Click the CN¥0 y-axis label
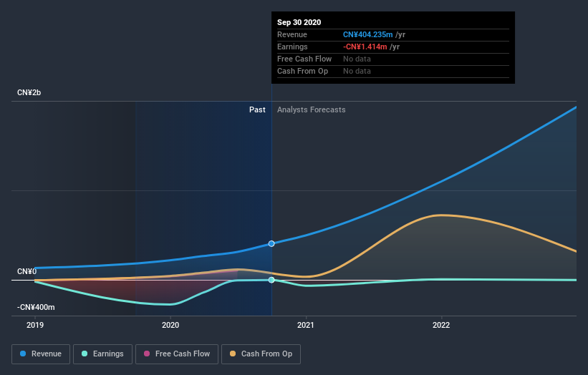Image resolution: width=588 pixels, height=375 pixels. tap(26, 271)
